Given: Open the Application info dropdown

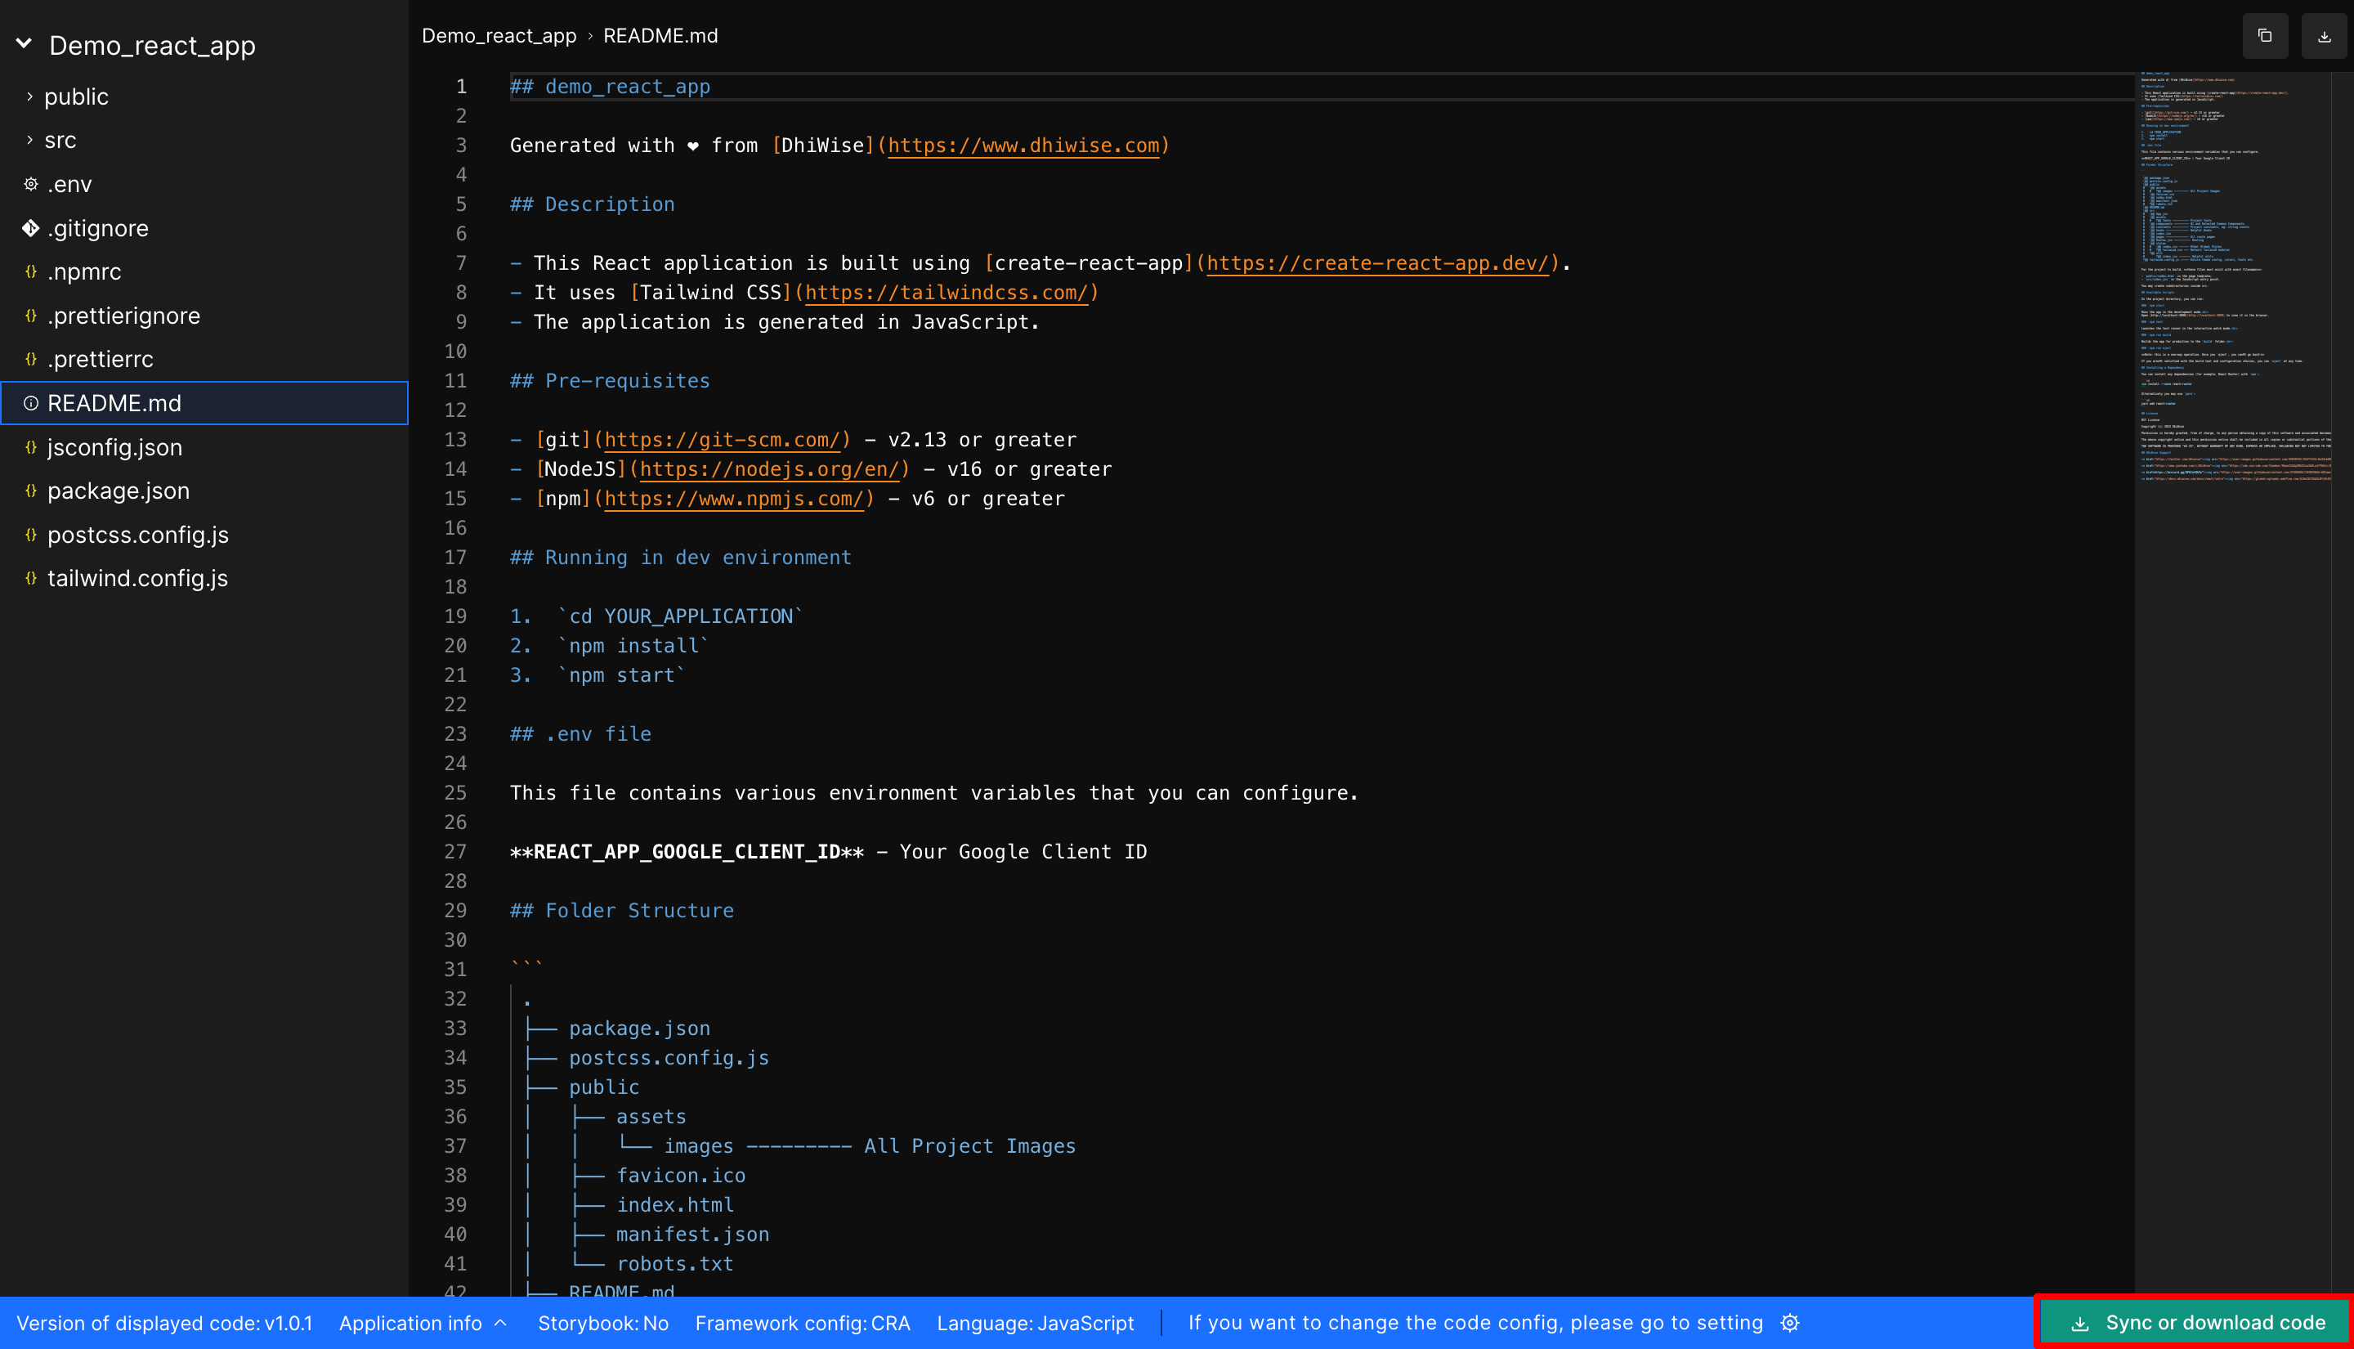Looking at the screenshot, I should [423, 1323].
